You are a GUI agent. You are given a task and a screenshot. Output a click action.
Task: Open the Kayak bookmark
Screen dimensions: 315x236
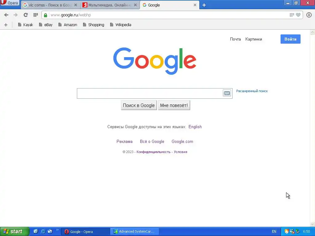[x=26, y=25]
